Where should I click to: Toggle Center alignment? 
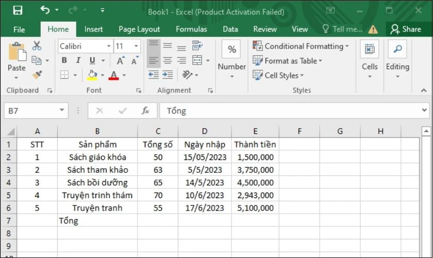(x=168, y=60)
